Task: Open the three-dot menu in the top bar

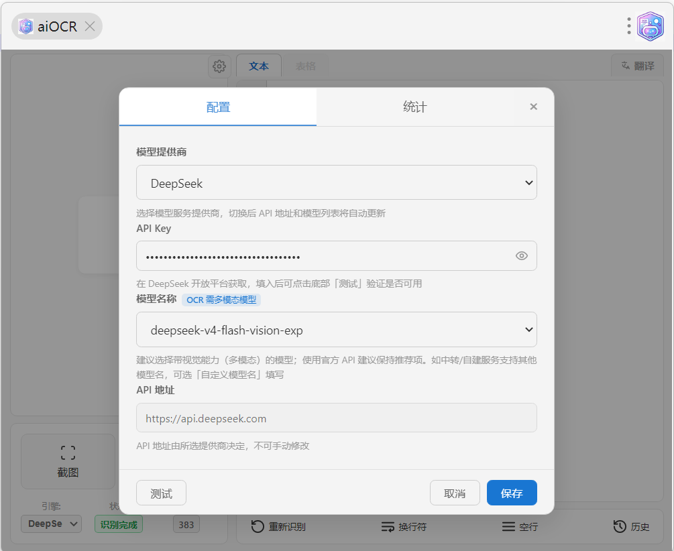Action: pyautogui.click(x=629, y=26)
